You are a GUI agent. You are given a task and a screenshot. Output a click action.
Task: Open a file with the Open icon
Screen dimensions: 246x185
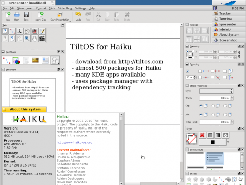17,16
